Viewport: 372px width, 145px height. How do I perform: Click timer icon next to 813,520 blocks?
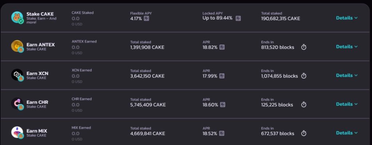tap(304, 47)
